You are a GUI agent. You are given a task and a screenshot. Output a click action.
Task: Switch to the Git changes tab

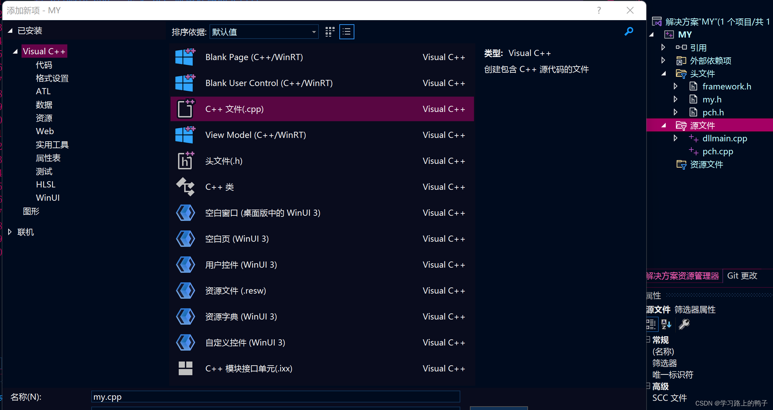742,276
